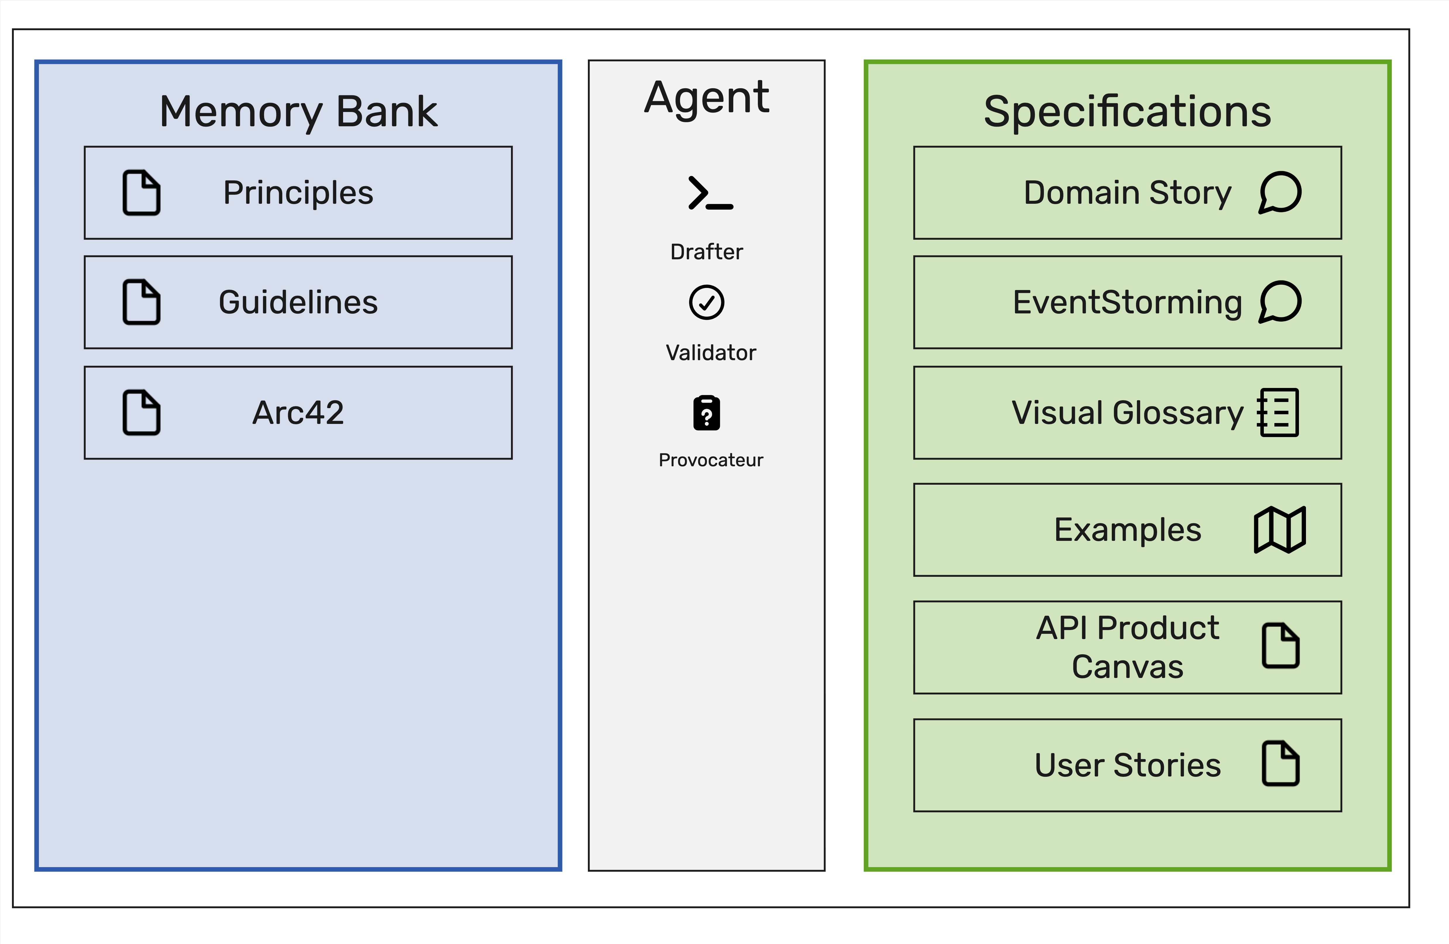Select the Principles label
1449x944 pixels.
(298, 193)
